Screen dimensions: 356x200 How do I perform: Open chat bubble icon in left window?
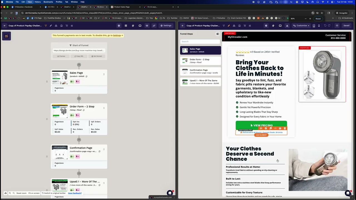[170, 193]
